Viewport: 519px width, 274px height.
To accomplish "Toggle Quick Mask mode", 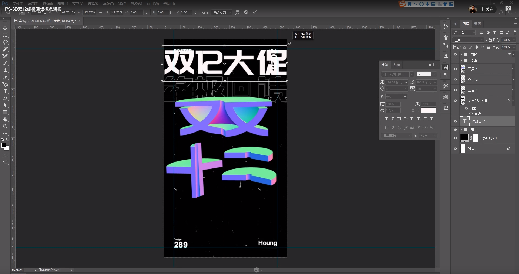I will click(x=5, y=155).
